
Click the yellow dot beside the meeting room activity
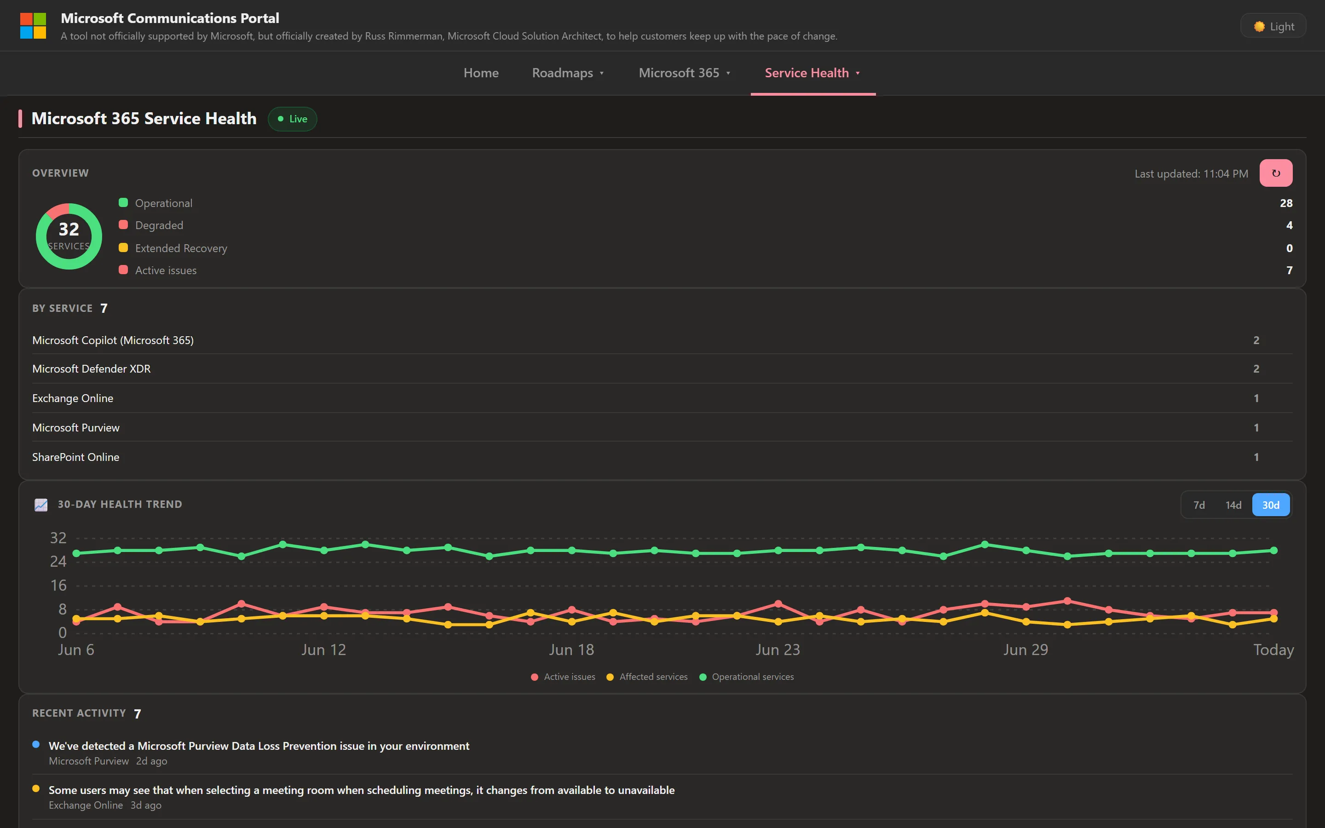coord(36,788)
